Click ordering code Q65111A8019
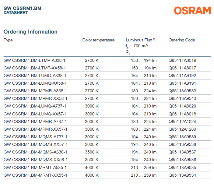Image resolution: width=214 pixels, height=187 pixels. [182, 60]
